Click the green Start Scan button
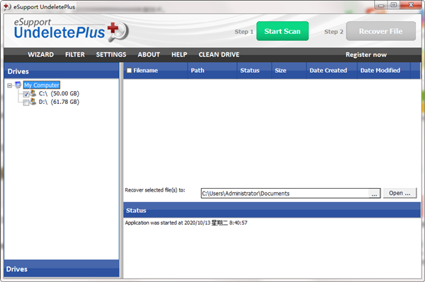The height and width of the screenshot is (282, 425). [x=283, y=31]
